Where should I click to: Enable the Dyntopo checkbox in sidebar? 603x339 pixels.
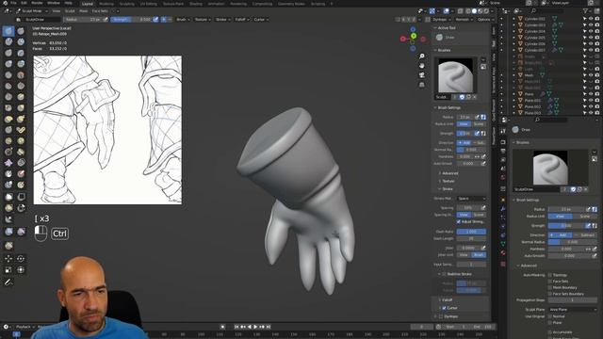pos(441,316)
